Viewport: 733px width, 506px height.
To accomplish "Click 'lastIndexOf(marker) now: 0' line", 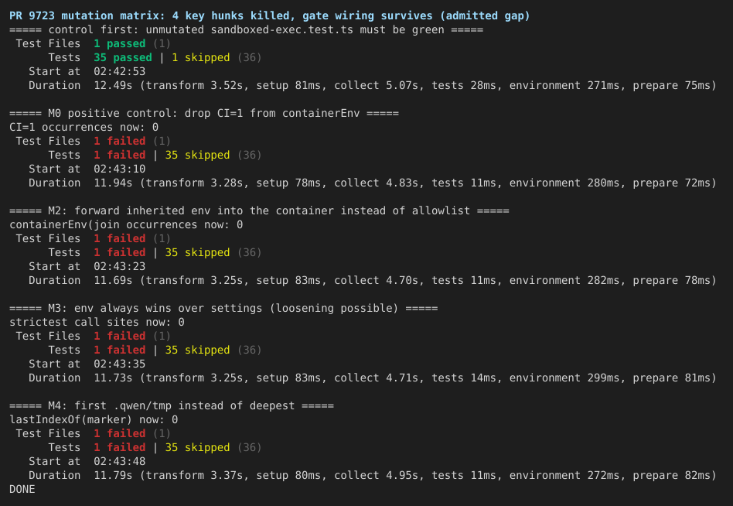I will point(94,420).
